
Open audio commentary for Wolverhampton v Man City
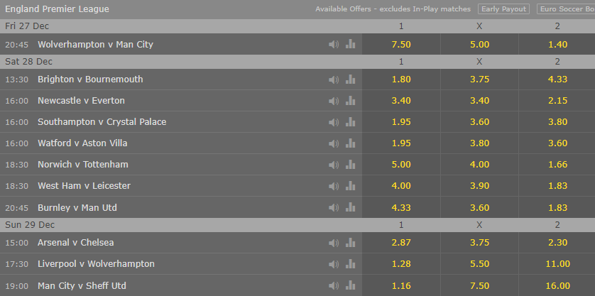334,45
